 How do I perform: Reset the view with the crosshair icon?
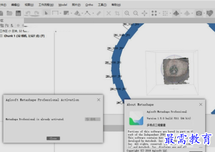click(145, 13)
